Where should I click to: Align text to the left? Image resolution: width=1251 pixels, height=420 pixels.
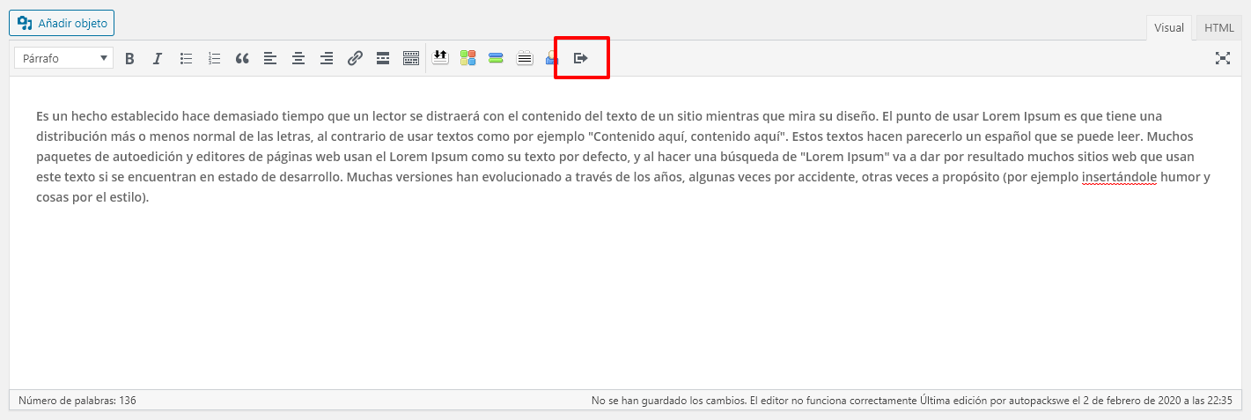click(x=270, y=59)
